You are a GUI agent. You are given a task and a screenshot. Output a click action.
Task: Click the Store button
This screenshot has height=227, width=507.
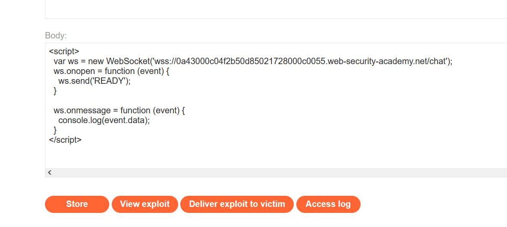[77, 204]
